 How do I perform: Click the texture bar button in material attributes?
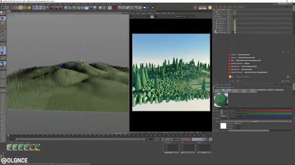(x=255, y=121)
